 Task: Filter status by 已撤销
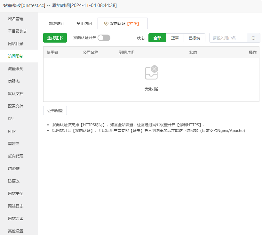pos(195,38)
